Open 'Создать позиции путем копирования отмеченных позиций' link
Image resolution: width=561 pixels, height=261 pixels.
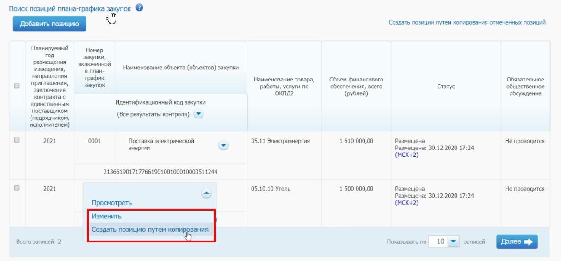point(467,22)
